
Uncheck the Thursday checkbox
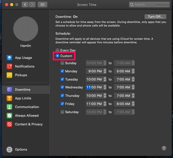(62, 96)
